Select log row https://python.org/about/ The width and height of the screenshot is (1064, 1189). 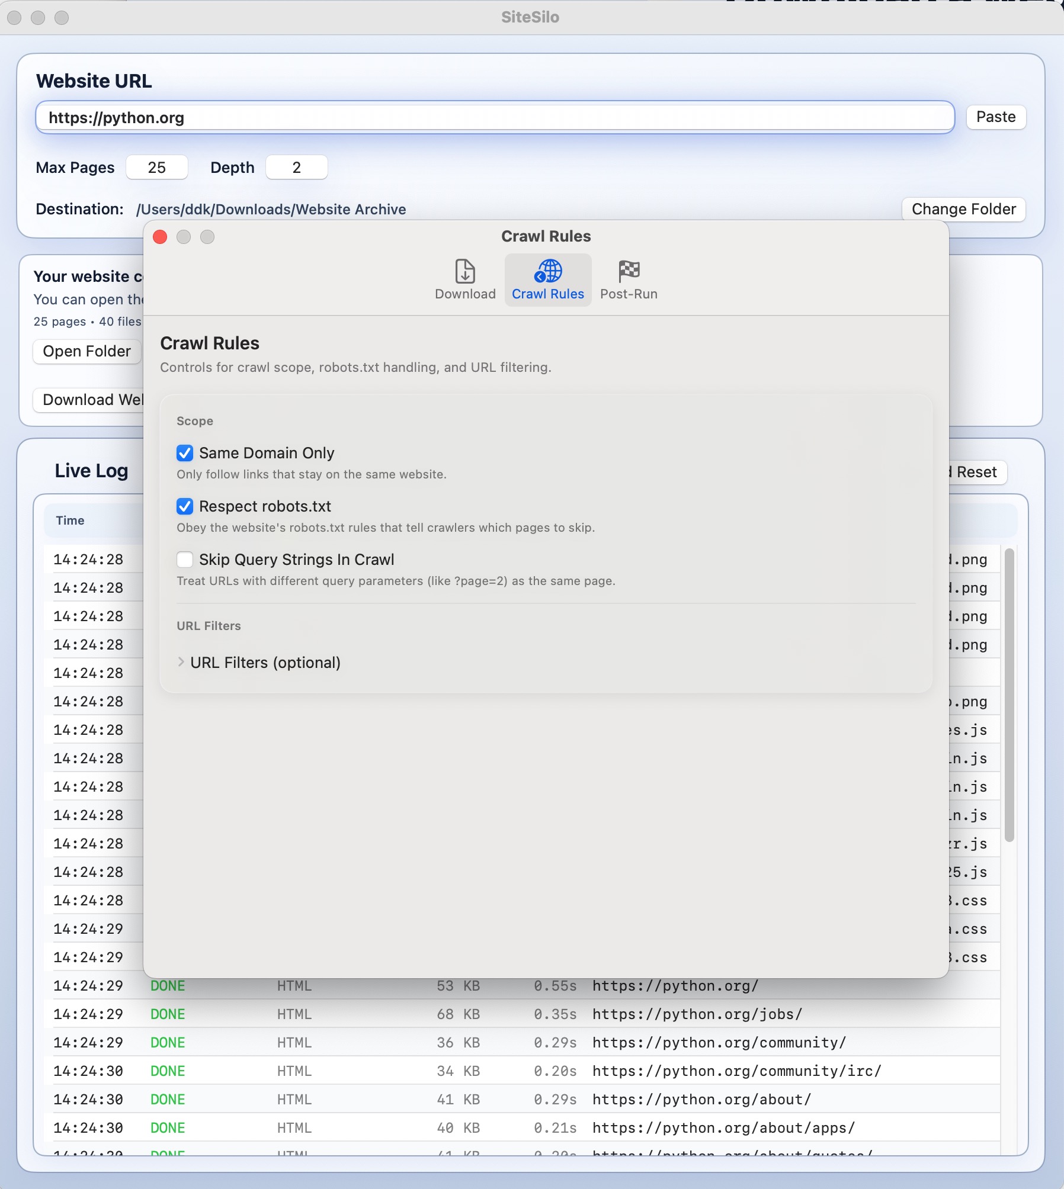(522, 1099)
